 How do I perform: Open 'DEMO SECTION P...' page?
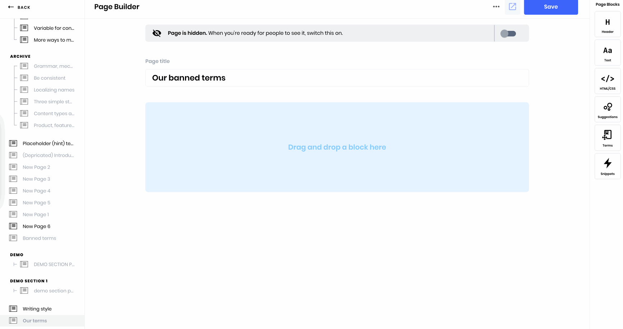pos(54,264)
